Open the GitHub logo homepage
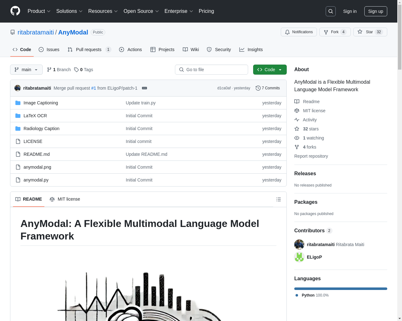Image resolution: width=402 pixels, height=321 pixels. click(15, 11)
